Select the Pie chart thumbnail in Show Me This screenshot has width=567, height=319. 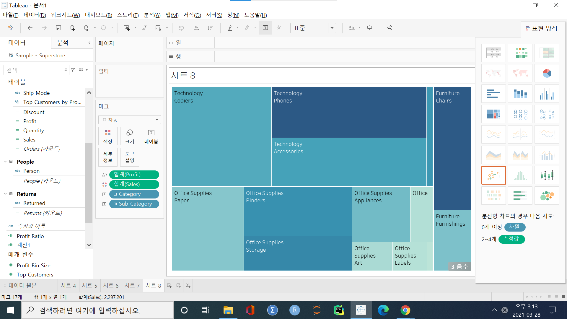(x=547, y=73)
